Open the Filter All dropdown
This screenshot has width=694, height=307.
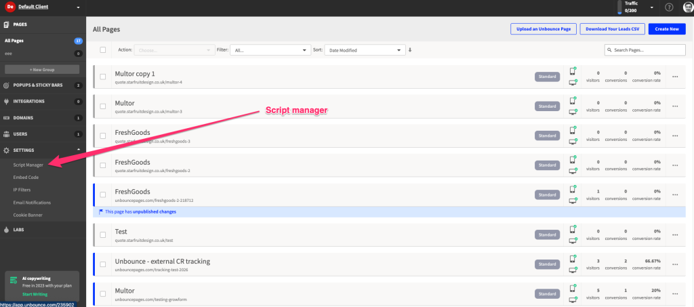click(x=270, y=50)
